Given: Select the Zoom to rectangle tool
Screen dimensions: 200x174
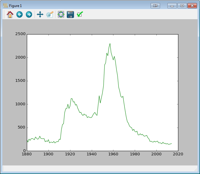Looking at the screenshot, I should [50, 14].
